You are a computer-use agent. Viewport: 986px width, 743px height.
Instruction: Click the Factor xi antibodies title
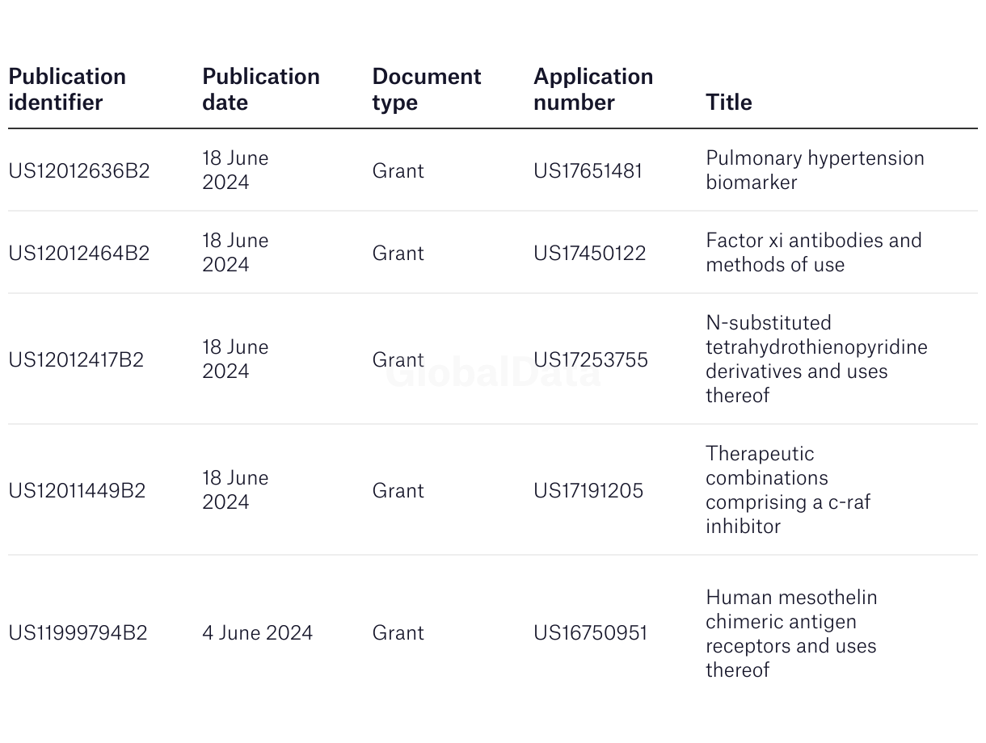click(x=813, y=252)
